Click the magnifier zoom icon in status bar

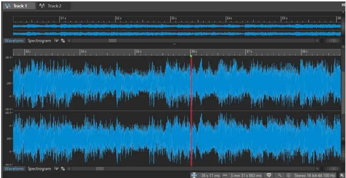pos(280,175)
